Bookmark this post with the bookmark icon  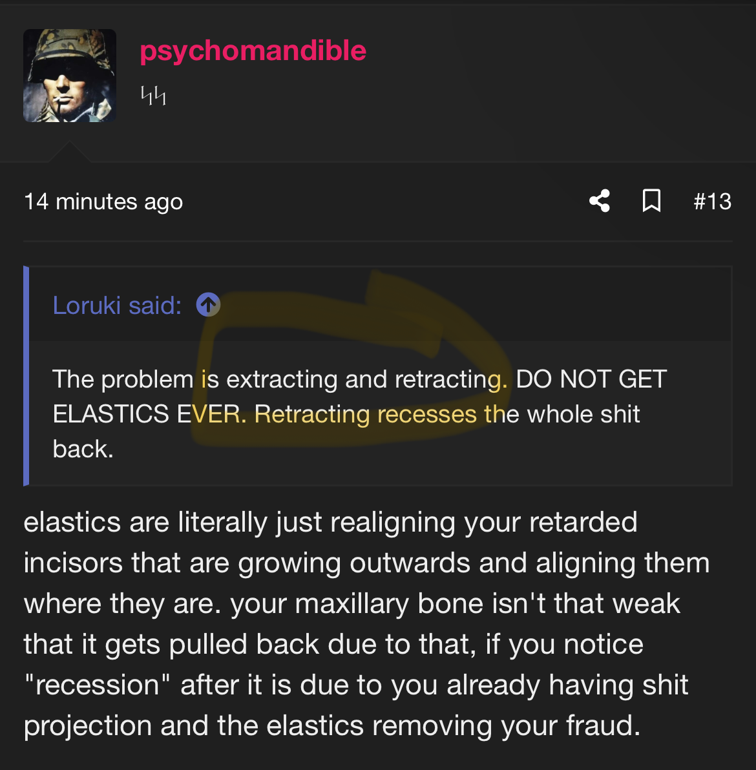pyautogui.click(x=651, y=201)
